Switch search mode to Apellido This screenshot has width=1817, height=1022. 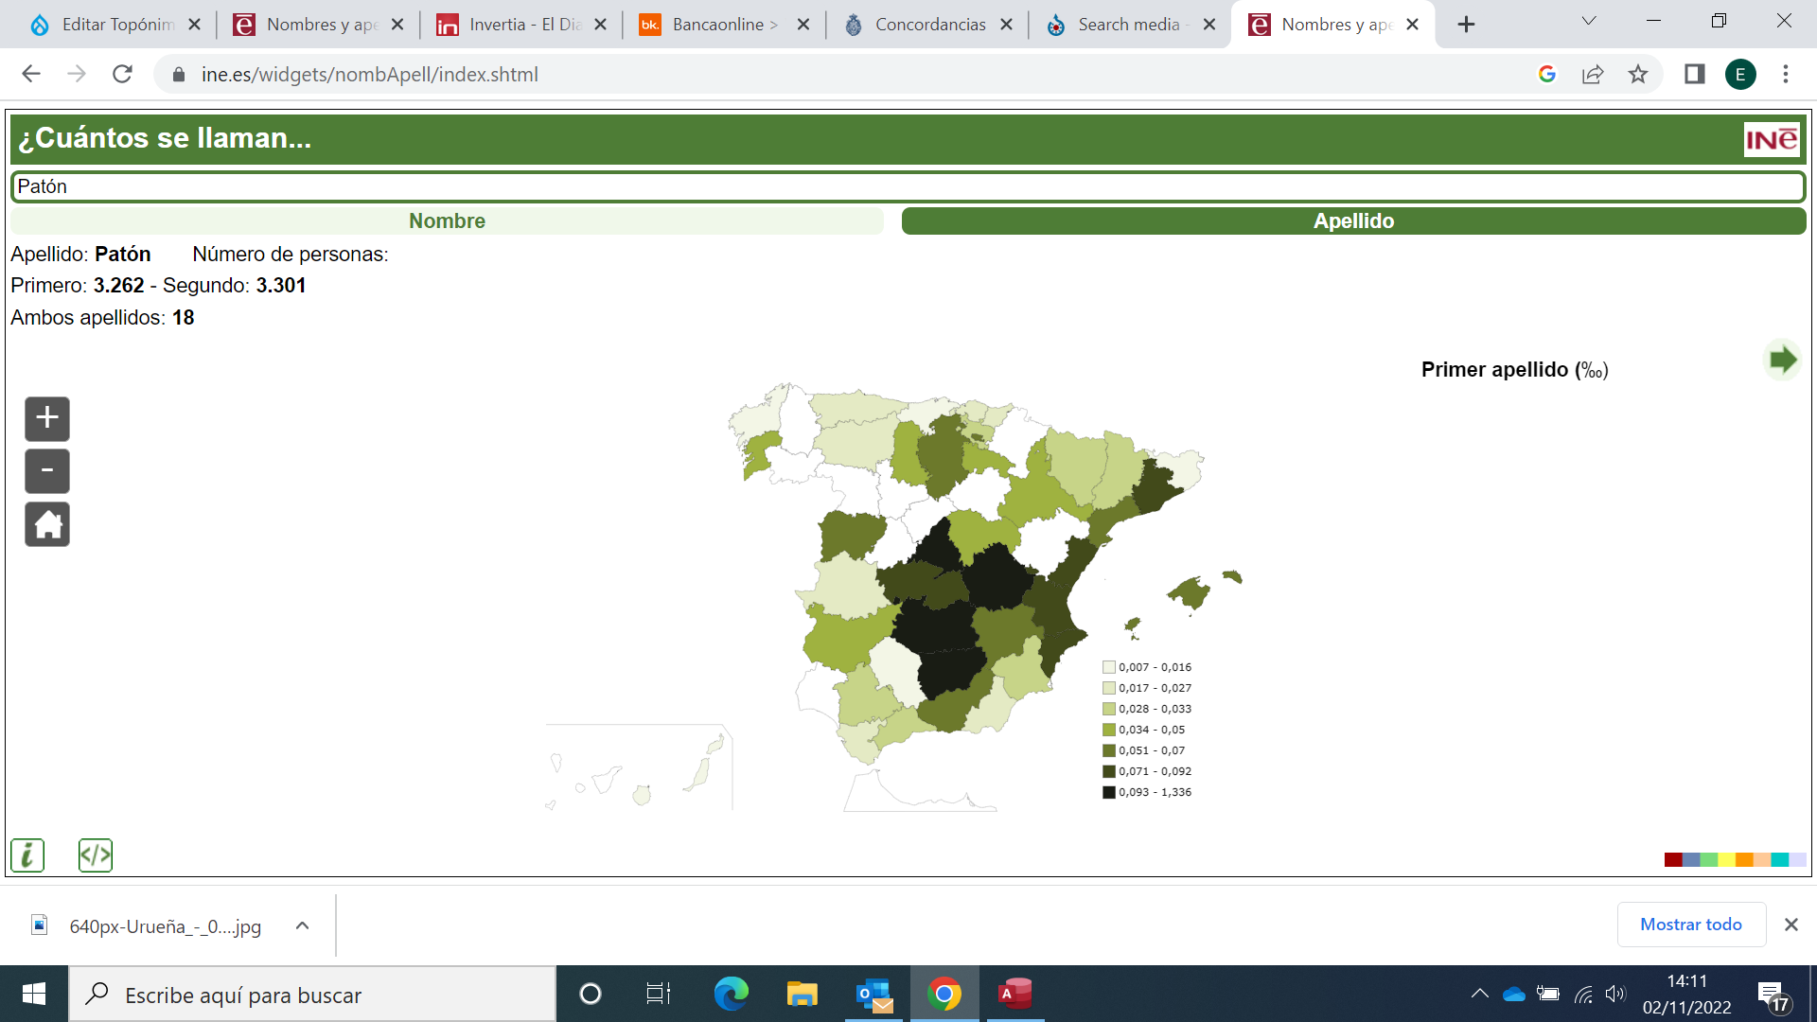click(x=1353, y=220)
